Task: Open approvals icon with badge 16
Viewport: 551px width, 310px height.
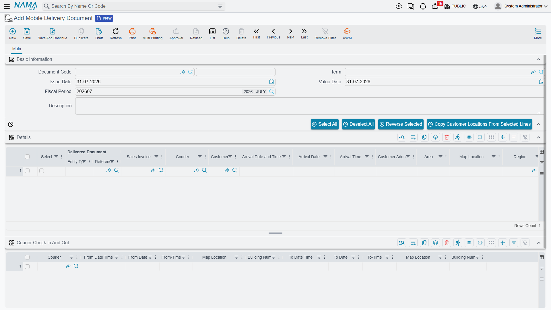Action: click(436, 6)
